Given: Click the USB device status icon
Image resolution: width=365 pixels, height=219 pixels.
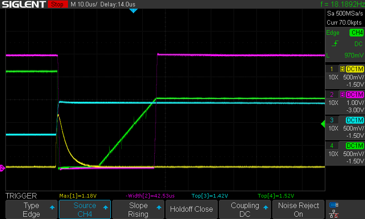Looking at the screenshot, I should click(x=334, y=205).
